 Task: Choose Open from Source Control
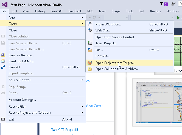(x=130, y=37)
